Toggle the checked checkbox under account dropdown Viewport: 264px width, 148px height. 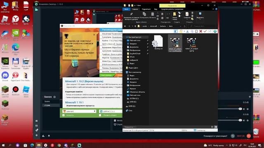click(64, 115)
